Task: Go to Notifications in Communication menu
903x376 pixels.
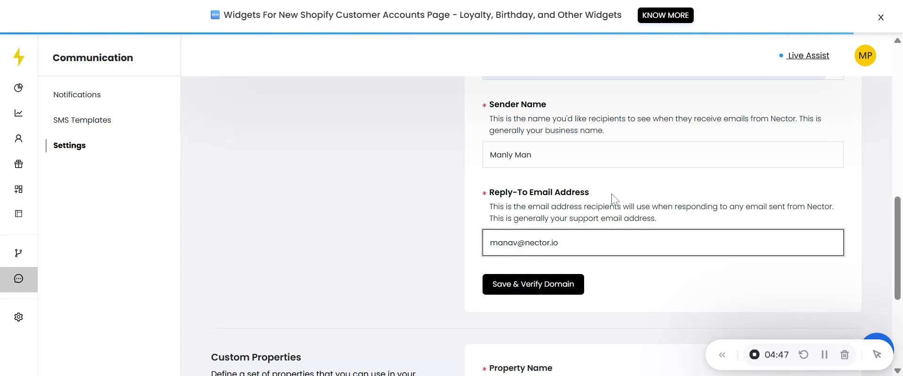Action: pyautogui.click(x=77, y=94)
